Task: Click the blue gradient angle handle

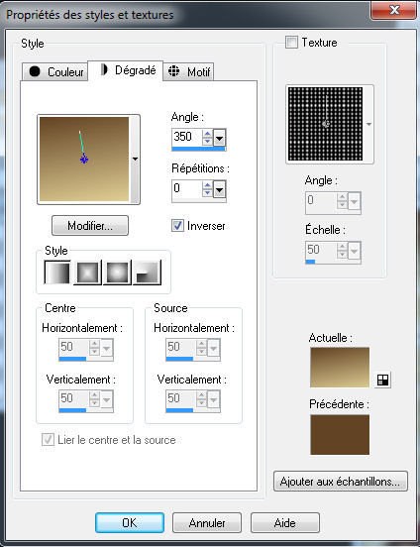Action: coord(84,160)
